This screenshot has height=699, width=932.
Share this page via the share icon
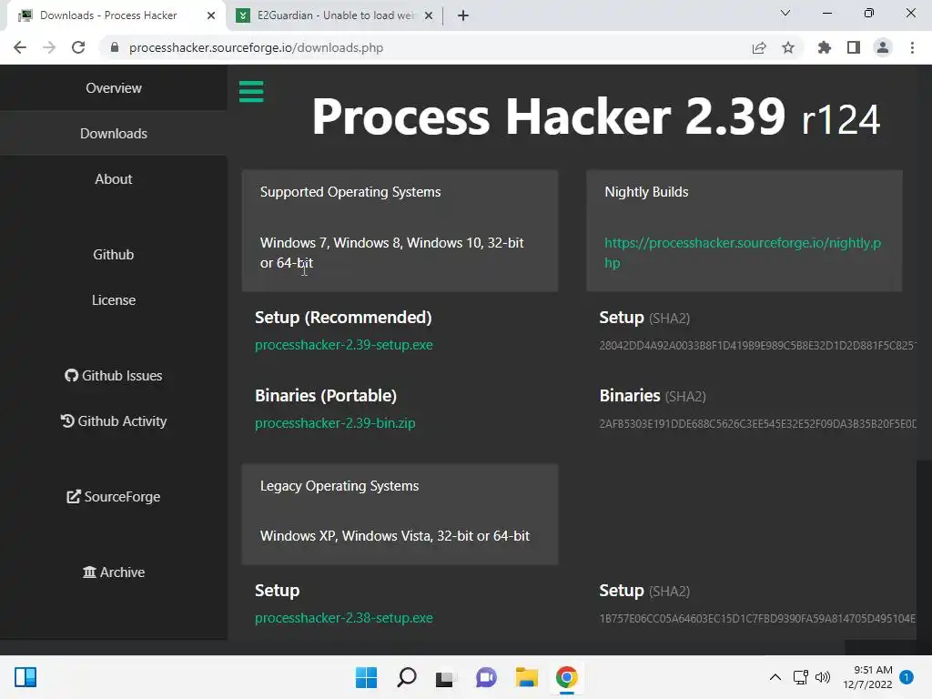pos(759,47)
